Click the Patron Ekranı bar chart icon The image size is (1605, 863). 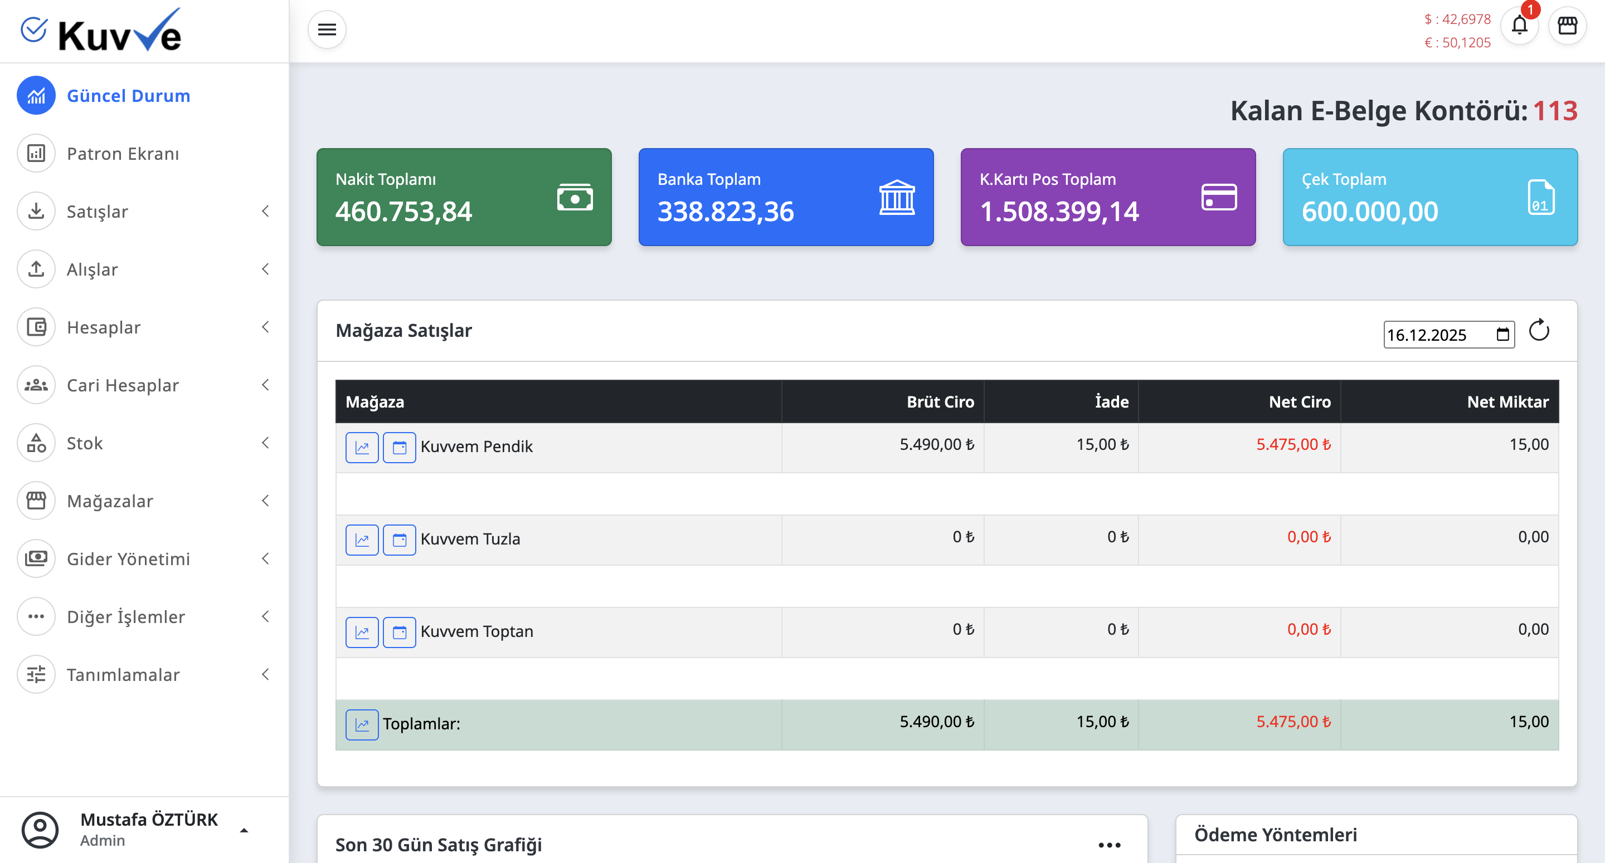coord(36,153)
